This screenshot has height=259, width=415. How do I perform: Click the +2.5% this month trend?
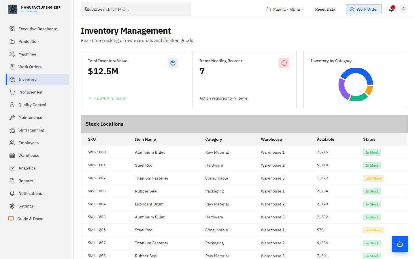click(107, 98)
